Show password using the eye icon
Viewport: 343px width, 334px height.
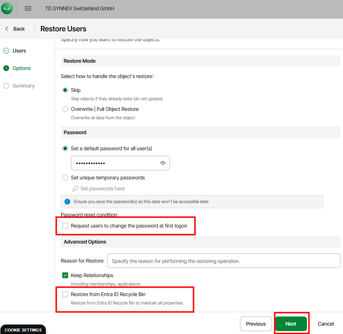pos(163,163)
